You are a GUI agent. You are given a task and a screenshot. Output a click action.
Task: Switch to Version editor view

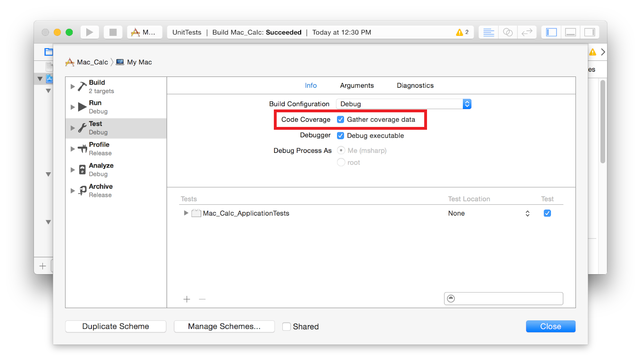pyautogui.click(x=526, y=32)
